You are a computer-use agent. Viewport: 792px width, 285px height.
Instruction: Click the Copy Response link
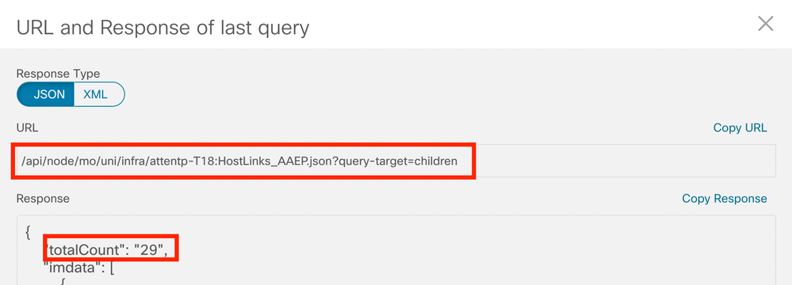click(x=725, y=198)
